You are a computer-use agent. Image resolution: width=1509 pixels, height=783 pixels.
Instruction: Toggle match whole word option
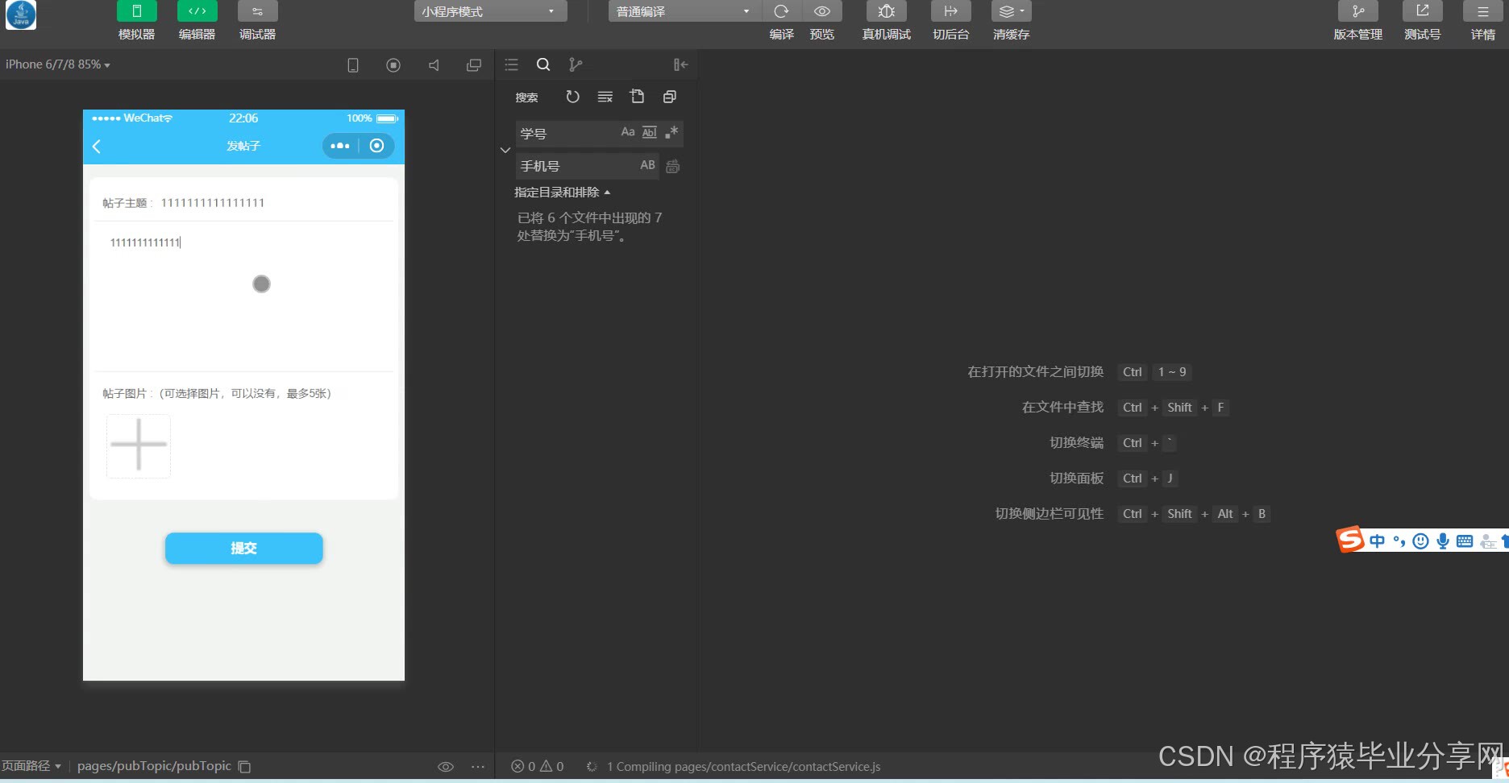click(x=650, y=132)
